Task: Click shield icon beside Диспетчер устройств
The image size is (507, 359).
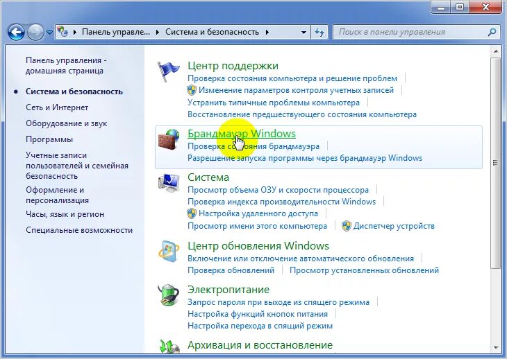Action: (x=347, y=226)
